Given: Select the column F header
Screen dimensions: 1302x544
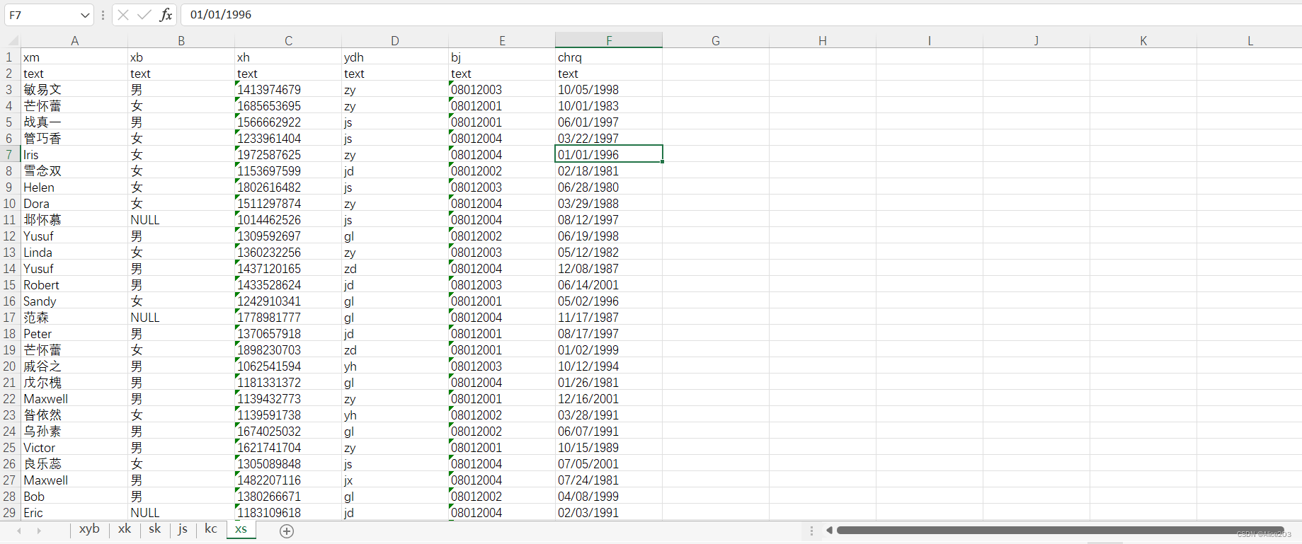Looking at the screenshot, I should click(x=609, y=41).
